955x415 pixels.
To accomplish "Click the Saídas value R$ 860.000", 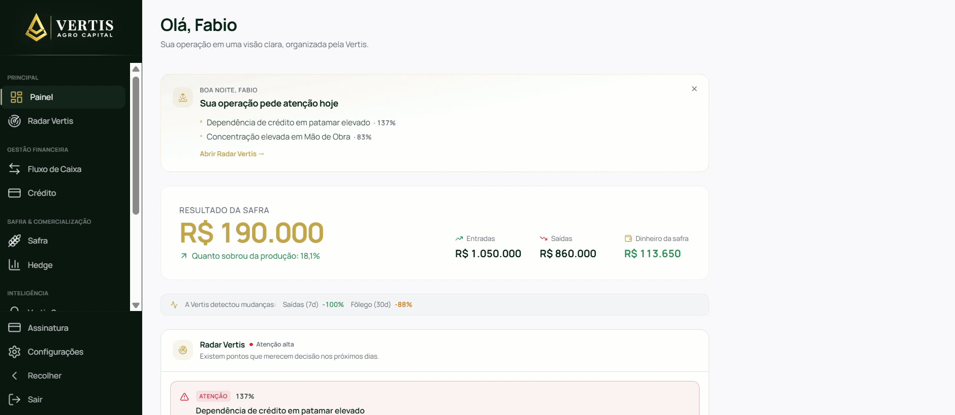I will tap(568, 254).
